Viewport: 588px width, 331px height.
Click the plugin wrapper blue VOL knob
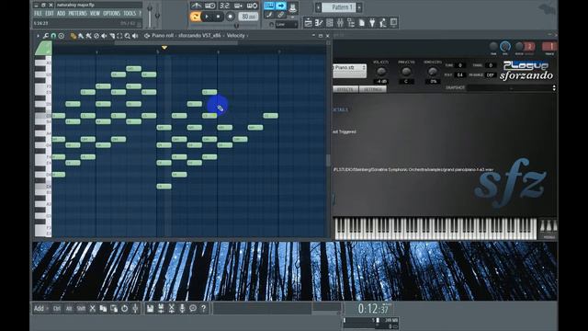pyautogui.click(x=505, y=47)
